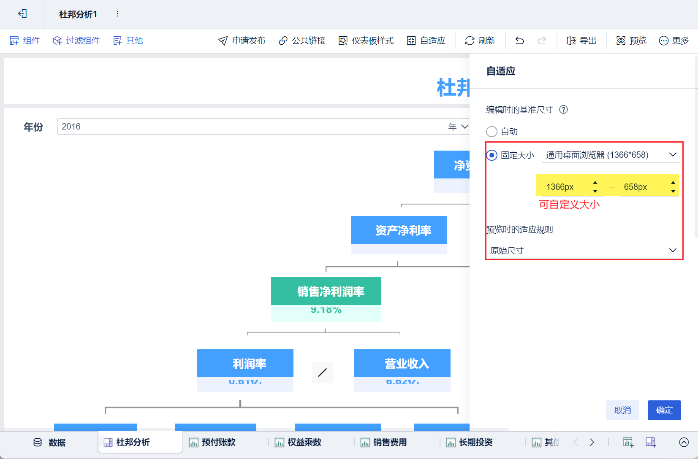Screen dimensions: 698x459
Task: Open the 通用桌面浏览器 (1366*658) size dropdown
Action: pyautogui.click(x=611, y=155)
